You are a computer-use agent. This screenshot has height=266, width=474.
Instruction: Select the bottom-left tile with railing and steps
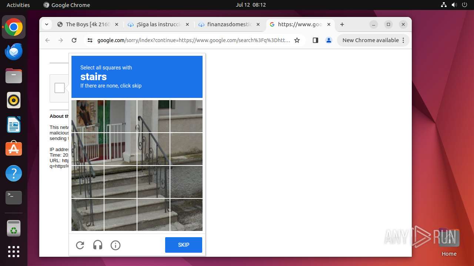tap(87, 215)
